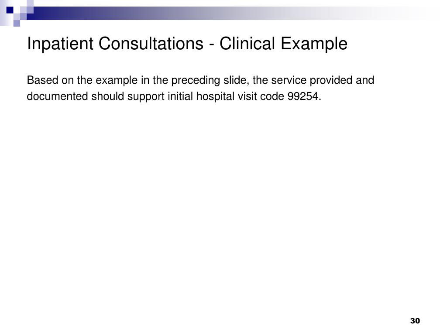
Task: Click the word 'Inpatient' in the title
Action: coord(60,44)
